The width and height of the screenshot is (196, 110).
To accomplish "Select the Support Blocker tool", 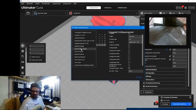I will [x=23, y=73].
